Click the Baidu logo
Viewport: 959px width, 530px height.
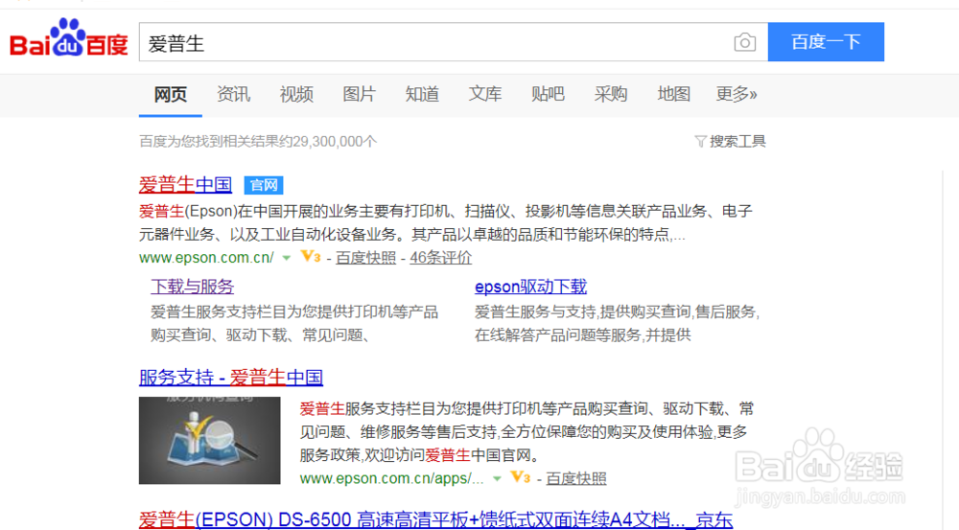(68, 38)
